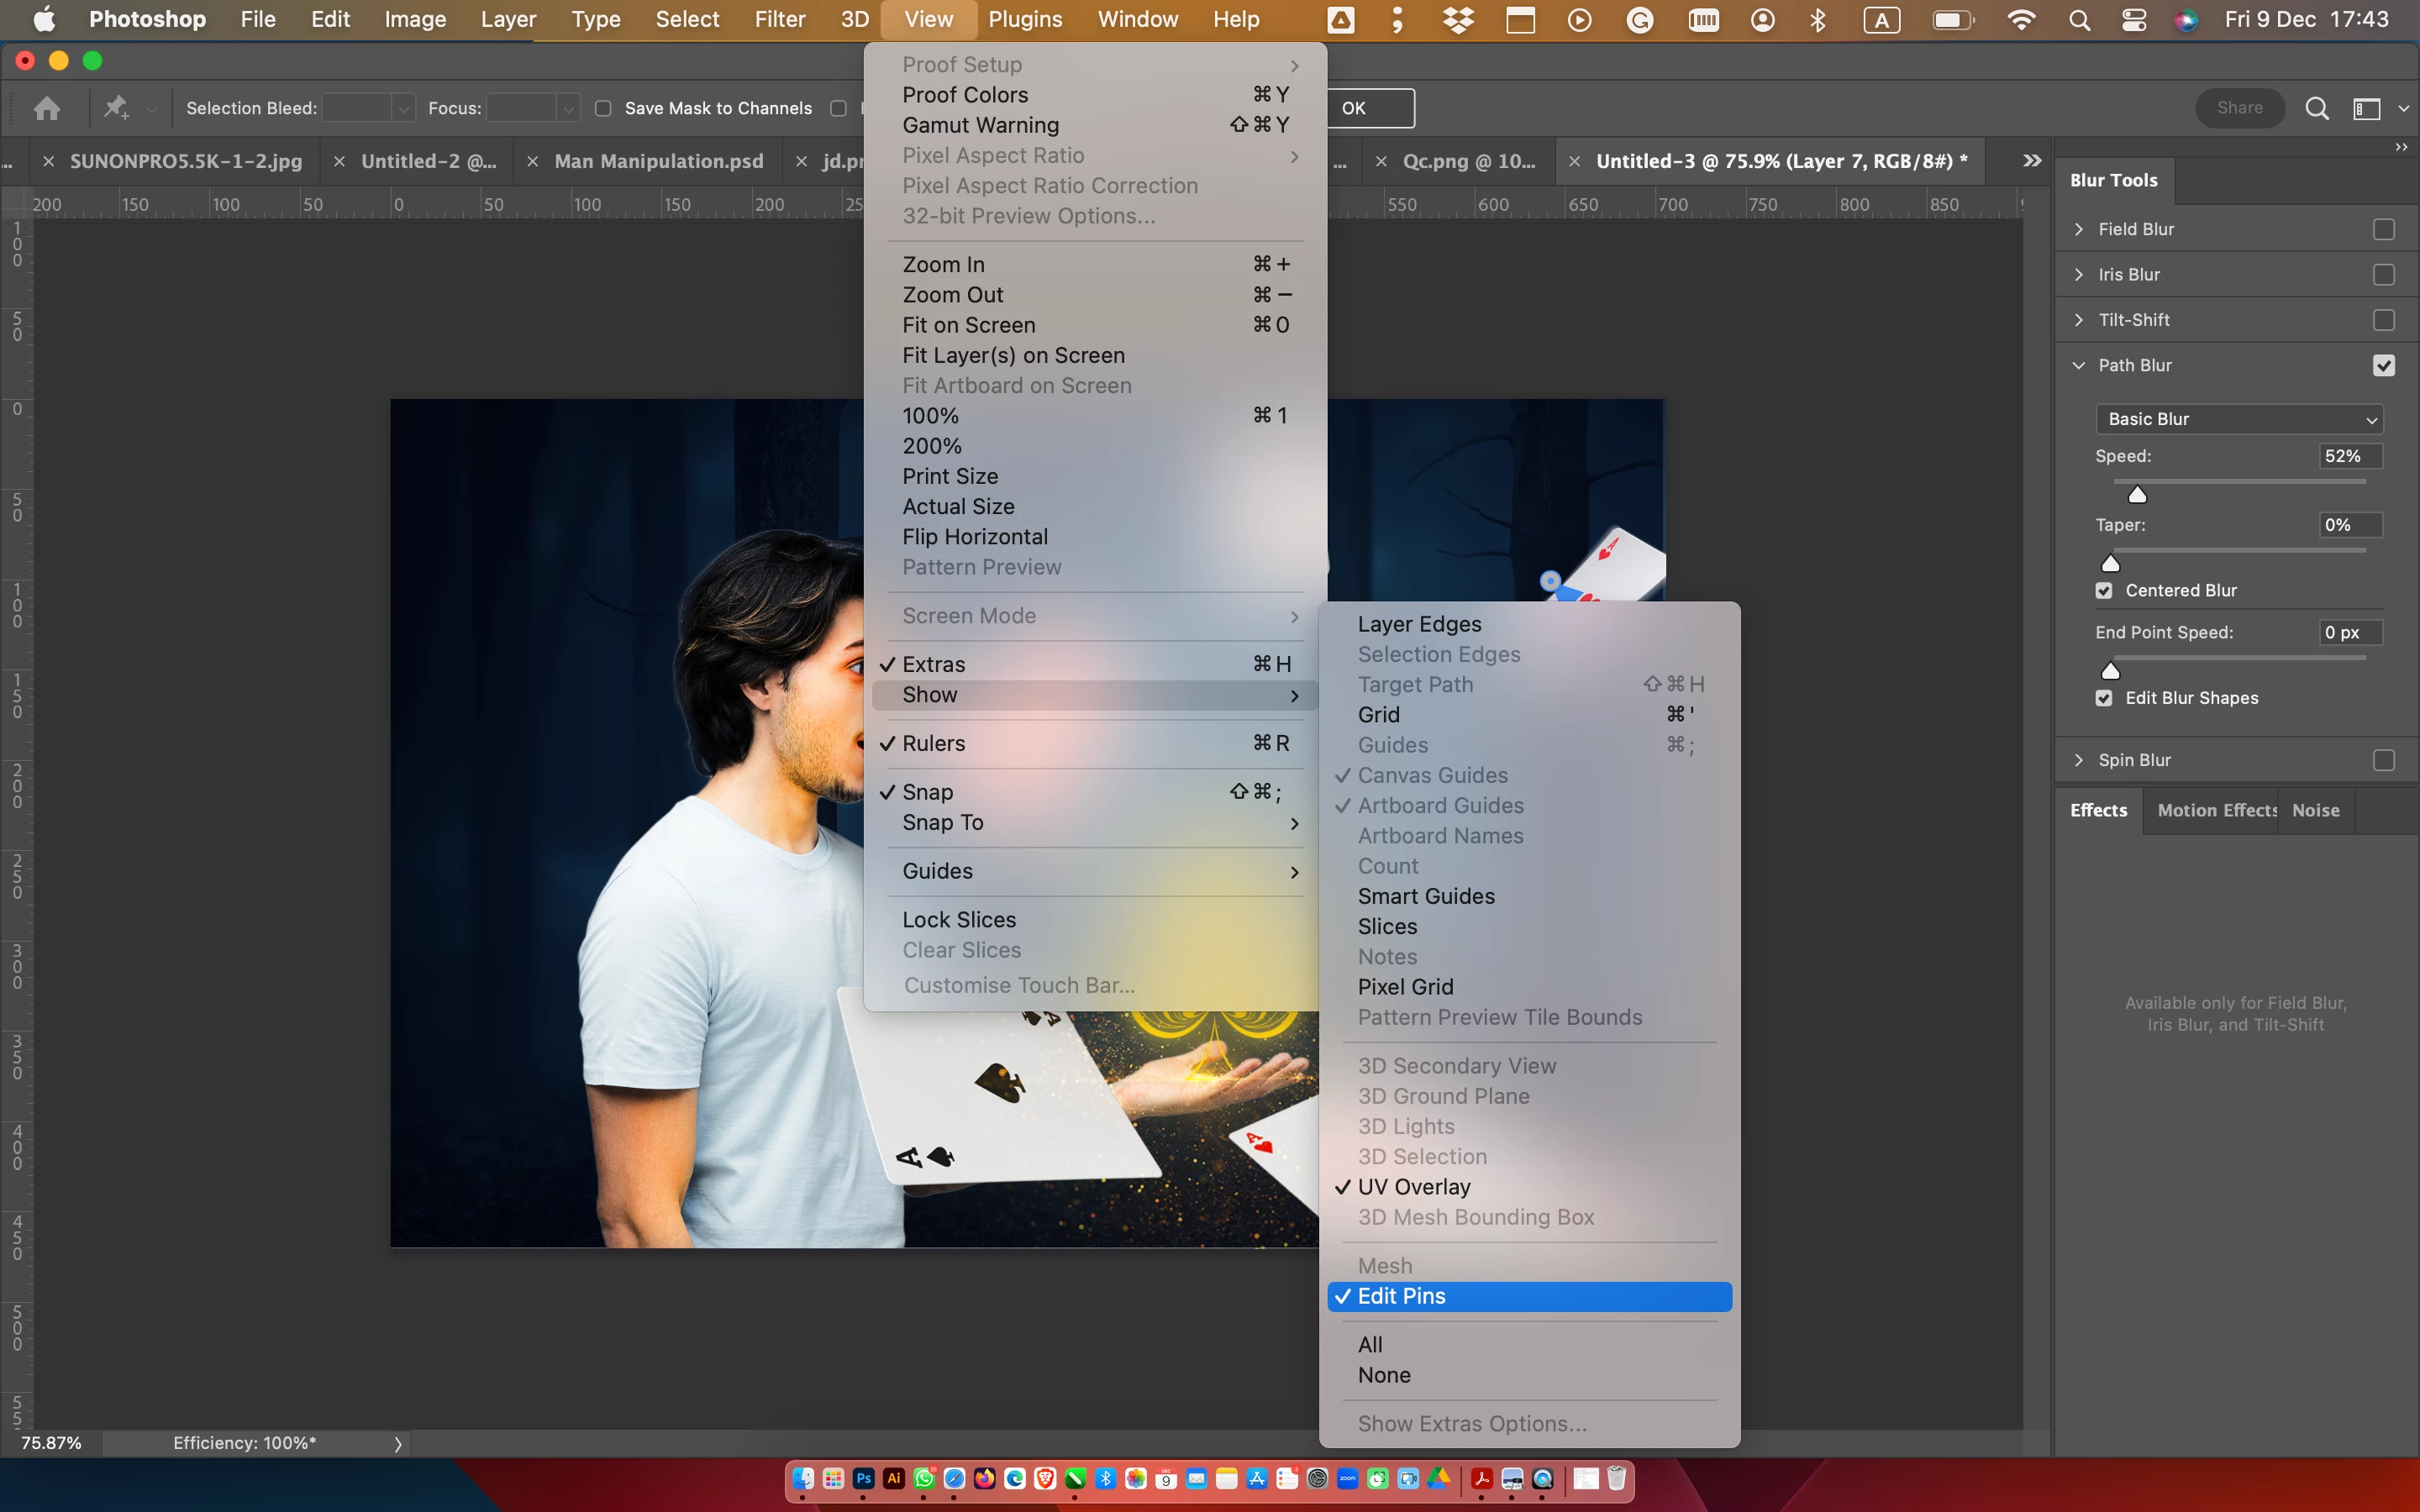Open macOS Spotlight search icon
The image size is (2420, 1512).
point(2079,20)
